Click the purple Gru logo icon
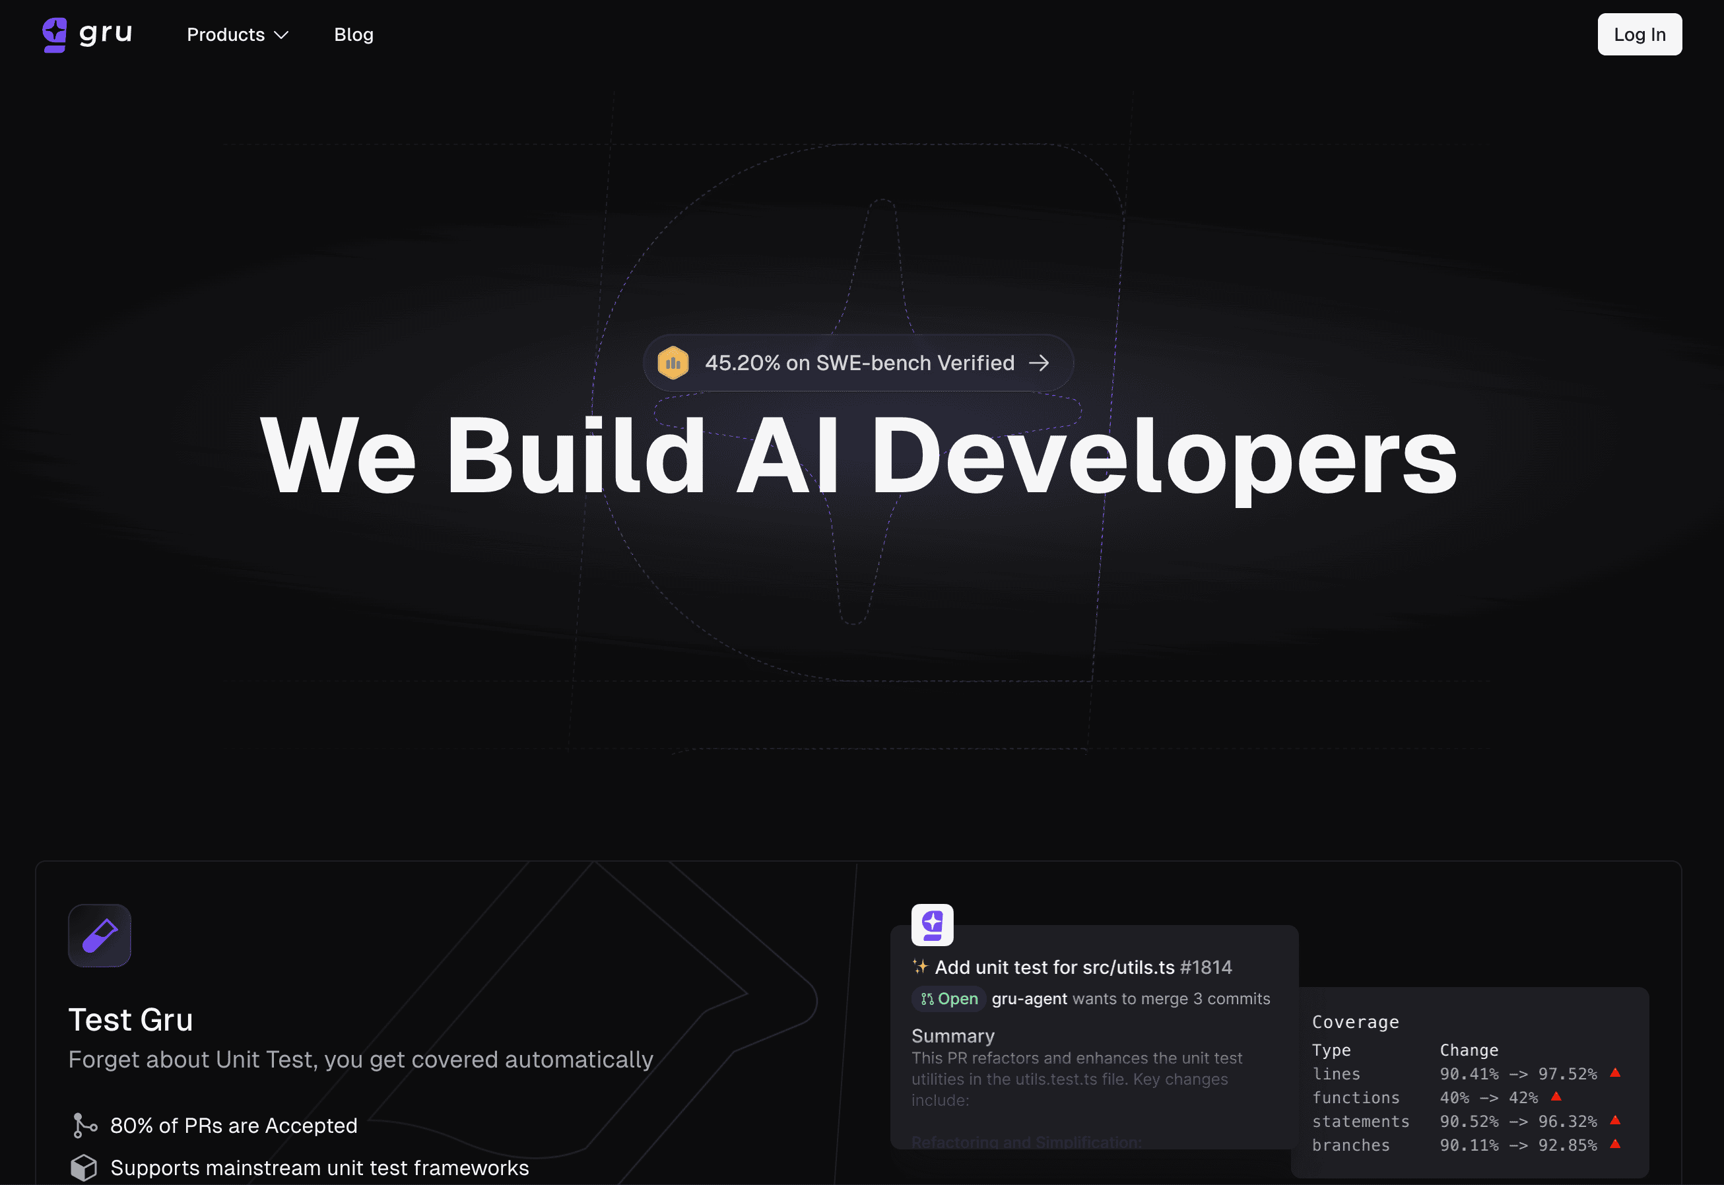The width and height of the screenshot is (1724, 1185). [54, 34]
